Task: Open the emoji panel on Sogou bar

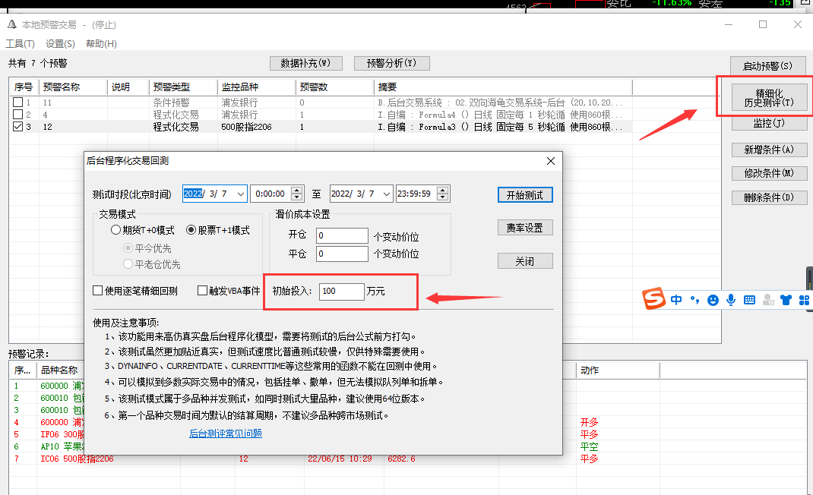Action: click(x=713, y=300)
